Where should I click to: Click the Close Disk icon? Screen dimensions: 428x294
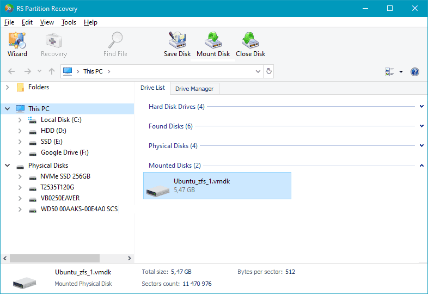250,44
